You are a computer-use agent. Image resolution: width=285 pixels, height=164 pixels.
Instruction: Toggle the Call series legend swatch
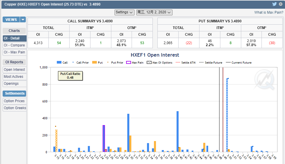coord(59,62)
